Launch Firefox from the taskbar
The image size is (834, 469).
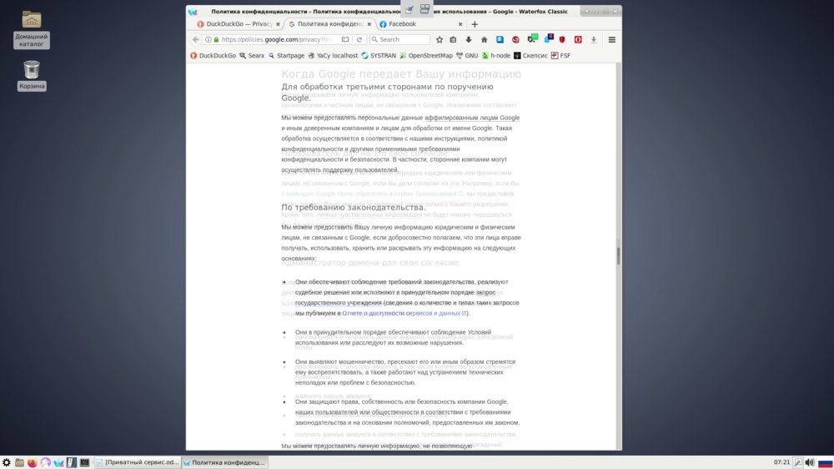click(33, 462)
